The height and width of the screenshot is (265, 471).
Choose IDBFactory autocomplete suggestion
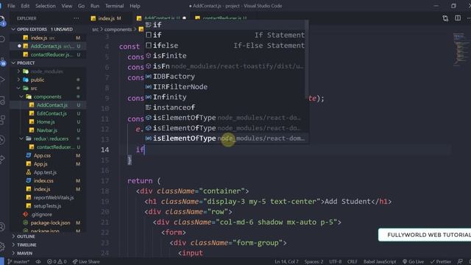225,77
